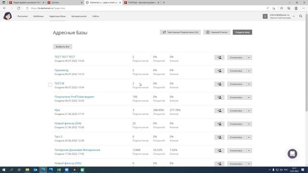The width and height of the screenshot is (308, 173).
Task: Open Windows taskbar search
Action: (12, 170)
